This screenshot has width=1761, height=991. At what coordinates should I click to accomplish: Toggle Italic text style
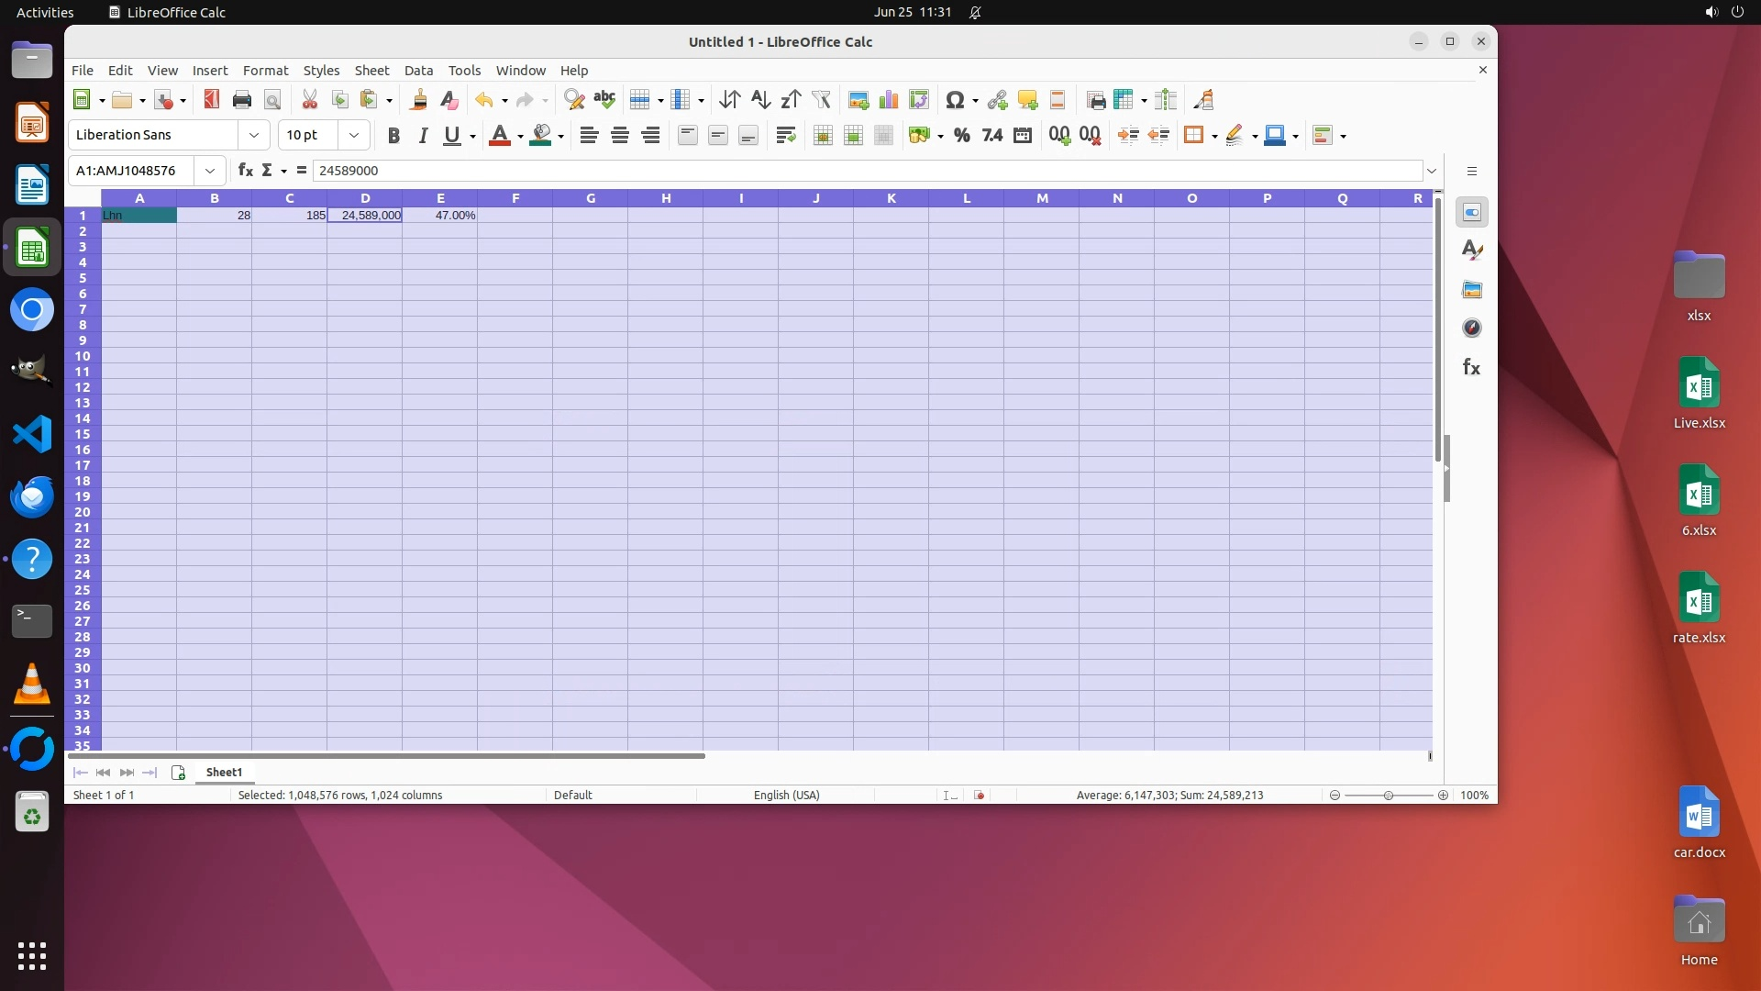(423, 136)
